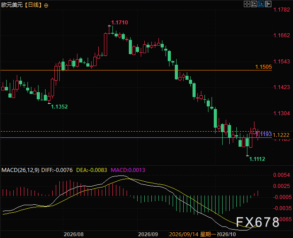Select the orange 1.1505 horizontal line
The width and height of the screenshot is (293, 238).
click(x=136, y=70)
